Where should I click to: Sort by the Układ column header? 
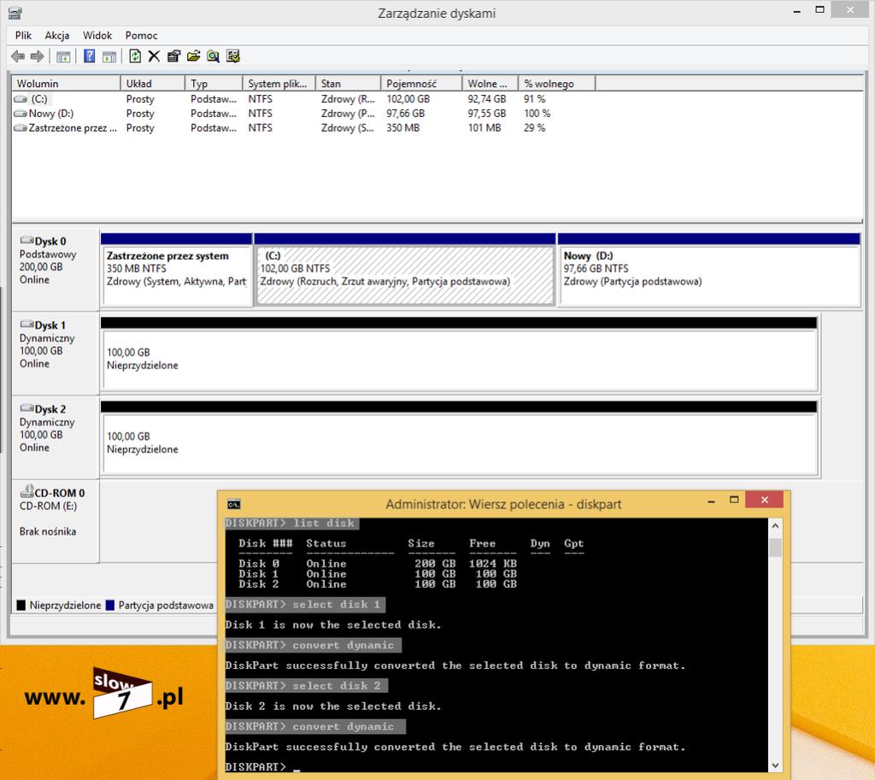pyautogui.click(x=153, y=84)
